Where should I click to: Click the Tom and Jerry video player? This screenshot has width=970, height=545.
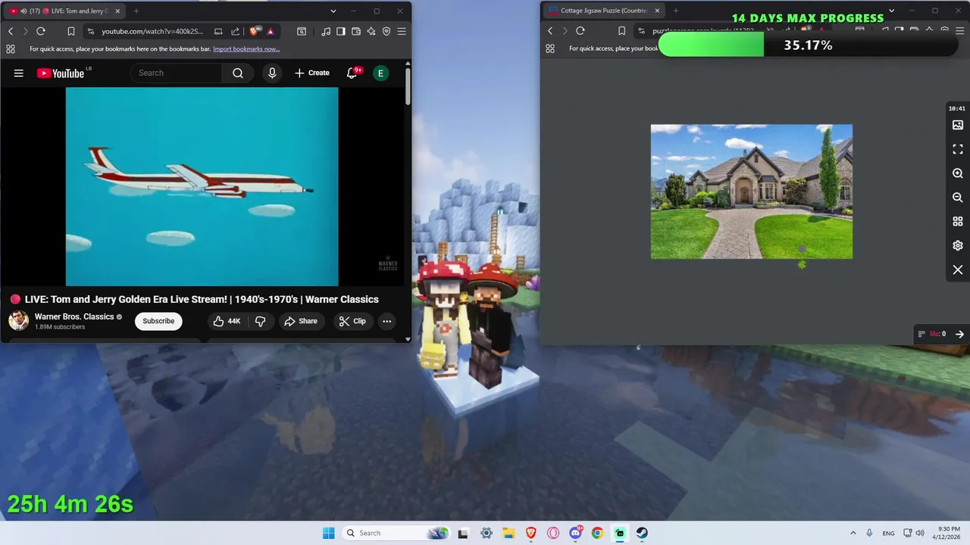pyautogui.click(x=202, y=186)
